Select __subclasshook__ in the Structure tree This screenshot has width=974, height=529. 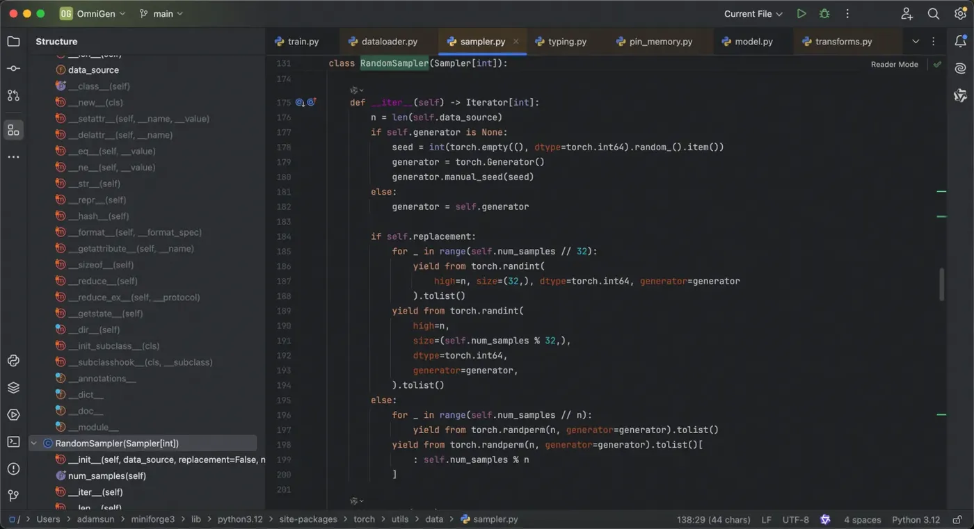[140, 362]
